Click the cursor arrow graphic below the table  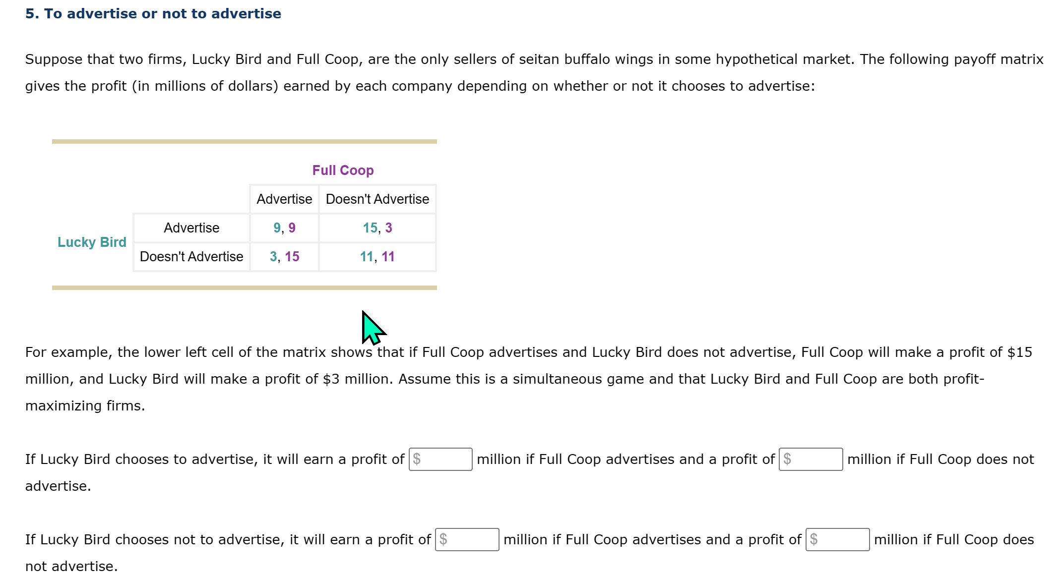372,327
